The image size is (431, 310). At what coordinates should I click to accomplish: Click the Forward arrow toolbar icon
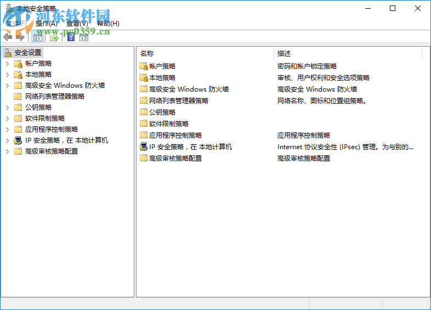click(x=20, y=37)
